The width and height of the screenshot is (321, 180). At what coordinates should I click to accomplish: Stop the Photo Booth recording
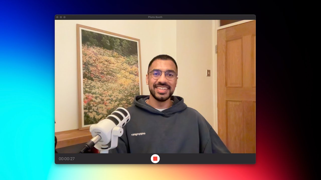pos(155,159)
